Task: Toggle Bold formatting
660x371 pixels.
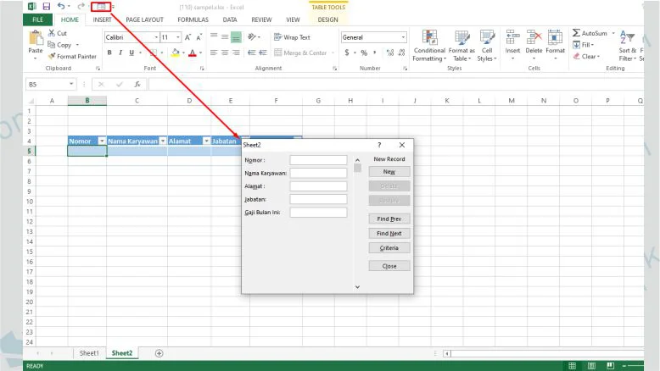Action: pyautogui.click(x=109, y=53)
